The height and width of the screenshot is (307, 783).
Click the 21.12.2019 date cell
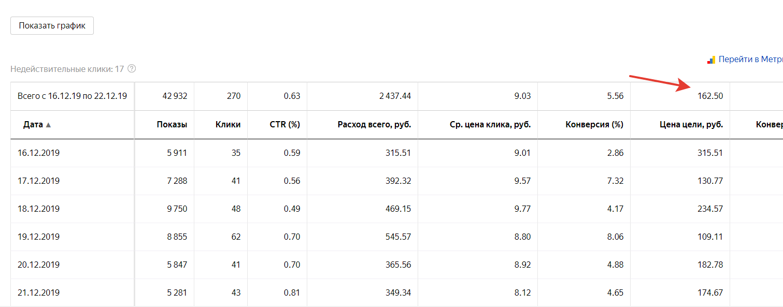pyautogui.click(x=39, y=293)
